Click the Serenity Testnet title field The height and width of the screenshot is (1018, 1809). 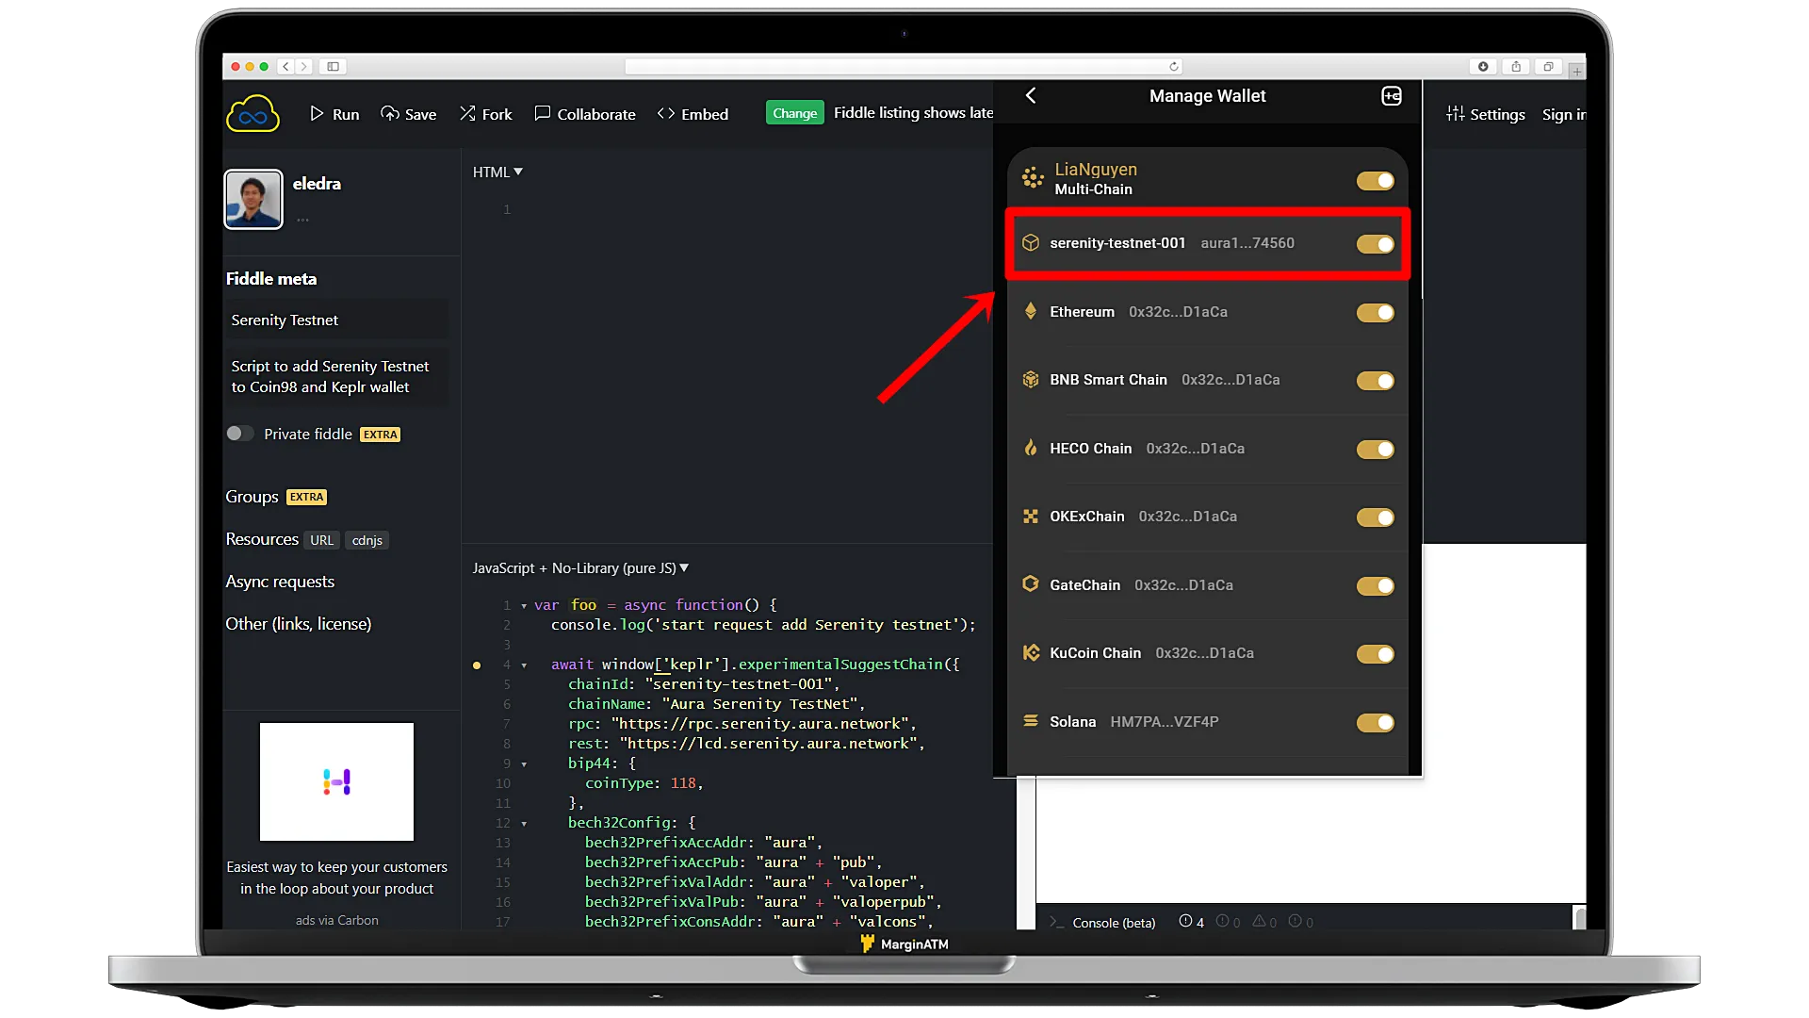click(336, 320)
